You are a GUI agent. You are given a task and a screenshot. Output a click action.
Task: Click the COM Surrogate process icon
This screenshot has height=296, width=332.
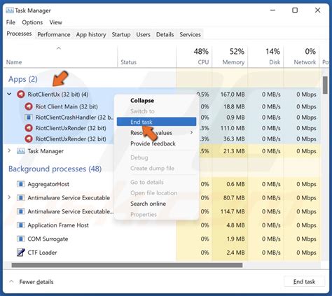tap(21, 239)
